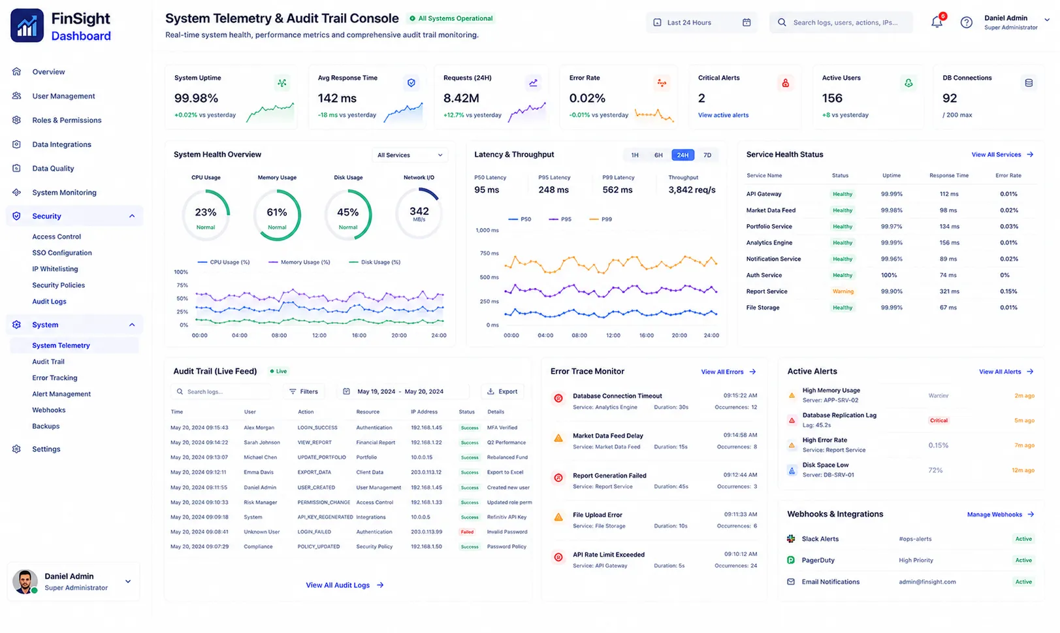The image size is (1060, 633).
Task: Click the calendar icon in date range
Action: tap(747, 22)
